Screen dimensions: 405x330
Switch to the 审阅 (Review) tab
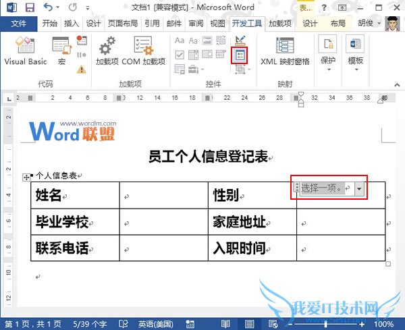[196, 24]
